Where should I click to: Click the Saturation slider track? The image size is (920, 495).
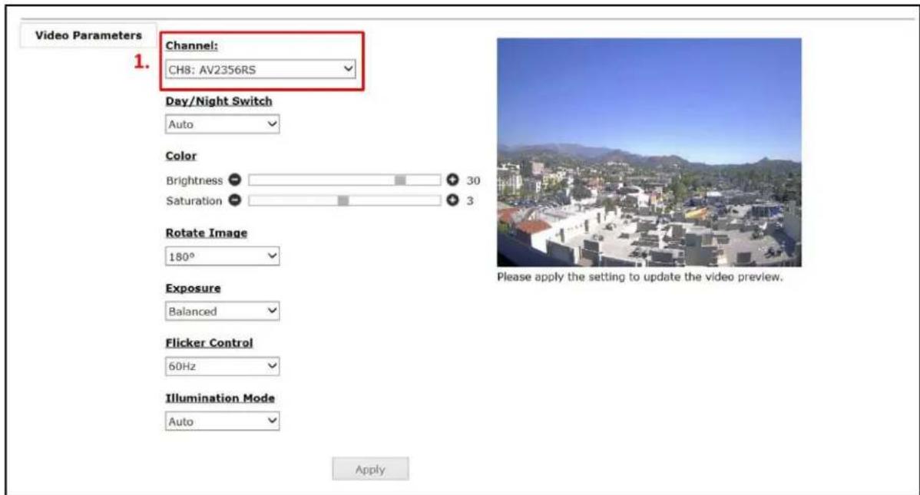[x=344, y=200]
